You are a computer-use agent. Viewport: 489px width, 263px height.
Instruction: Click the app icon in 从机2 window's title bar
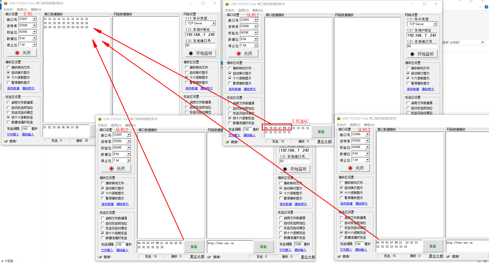tap(100, 119)
